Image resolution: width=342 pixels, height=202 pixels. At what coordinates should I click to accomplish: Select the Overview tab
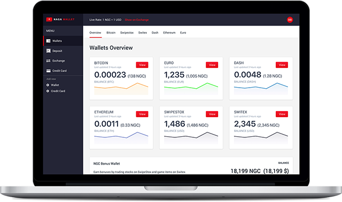tap(95, 33)
